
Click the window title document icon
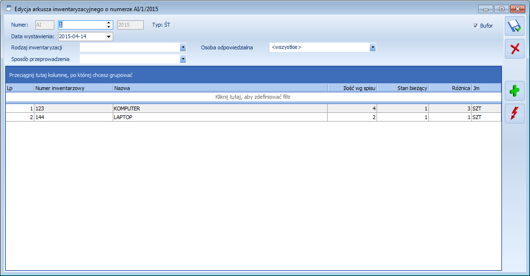tap(8, 9)
